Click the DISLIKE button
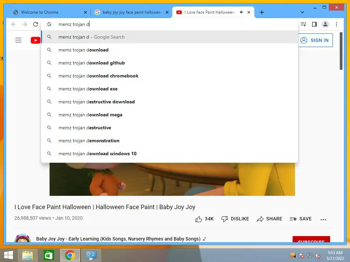This screenshot has height=262, width=350. (x=235, y=219)
